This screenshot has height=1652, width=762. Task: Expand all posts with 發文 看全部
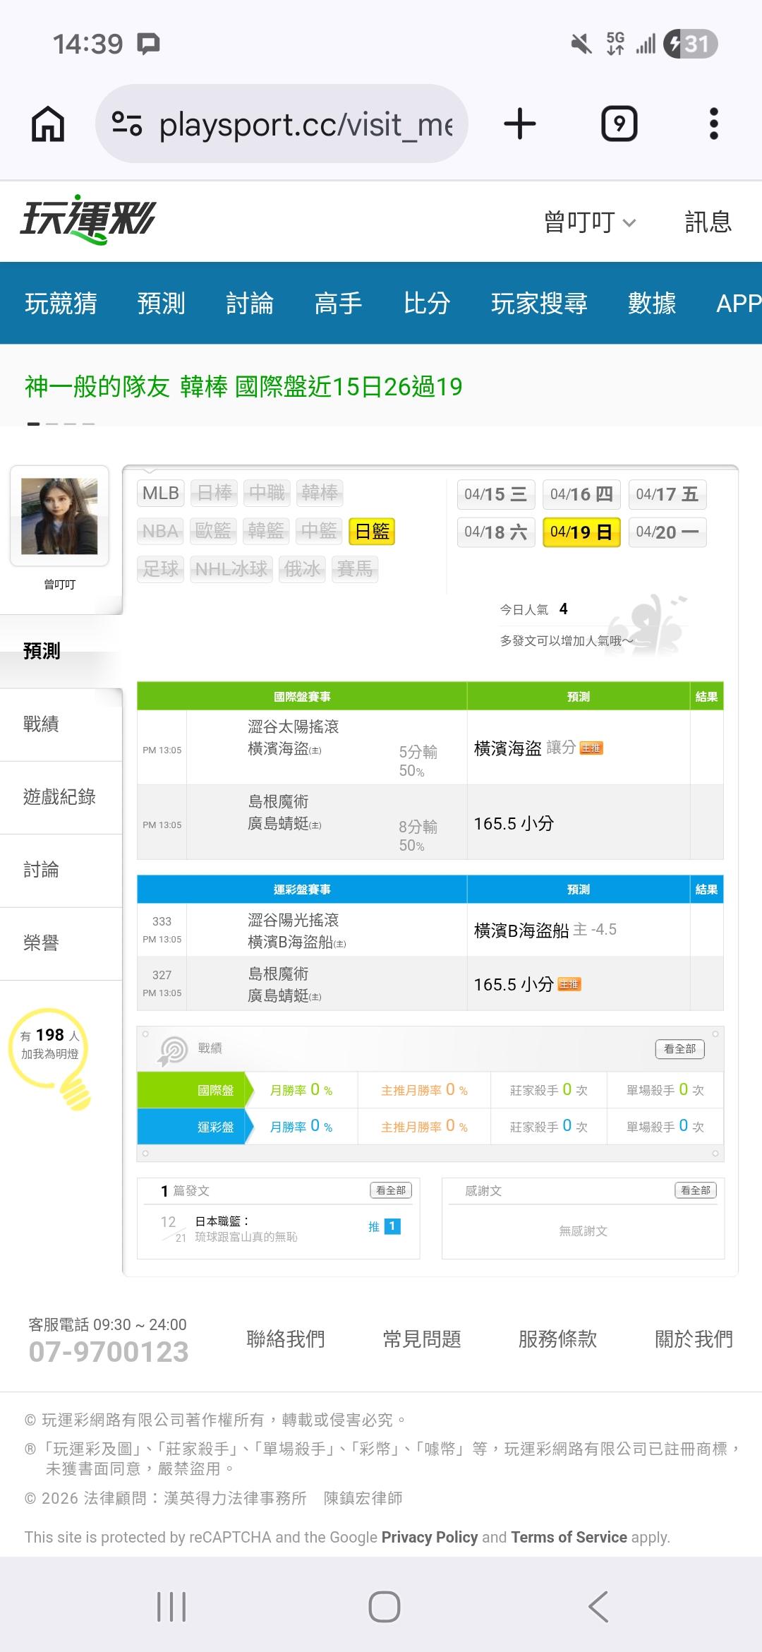[390, 1190]
